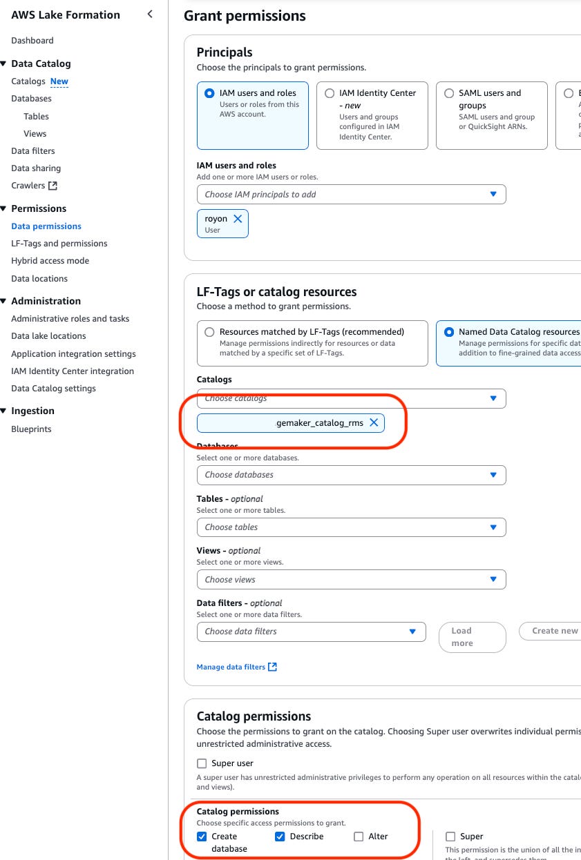The image size is (581, 860).
Task: Open Crawlers using its external link icon
Action: tap(52, 185)
